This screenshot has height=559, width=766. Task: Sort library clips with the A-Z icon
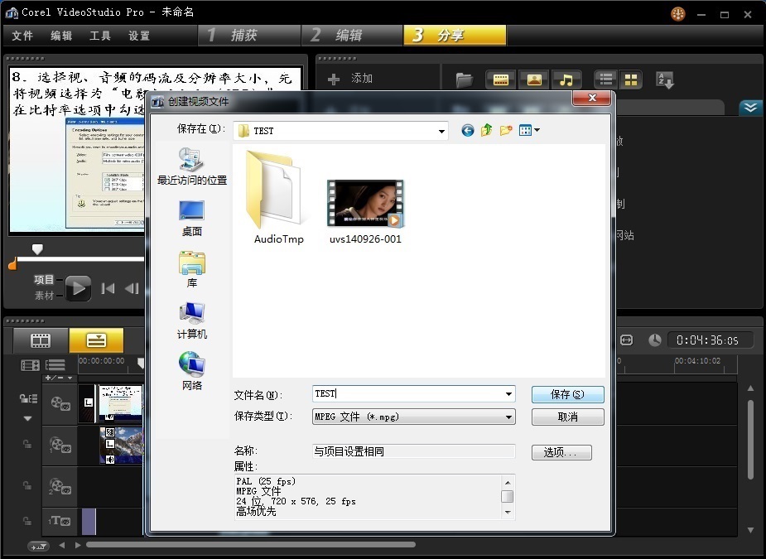click(x=664, y=80)
